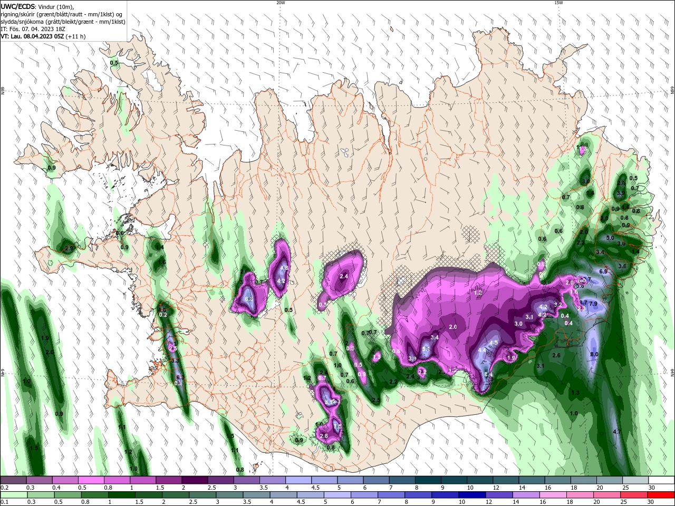Image resolution: width=675 pixels, height=506 pixels.
Task: Click the '15W' longitude label
Action: [558, 3]
